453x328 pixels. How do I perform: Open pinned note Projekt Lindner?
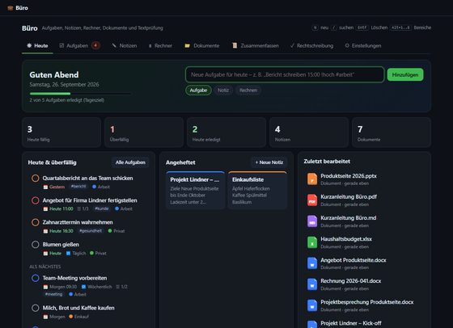[195, 190]
